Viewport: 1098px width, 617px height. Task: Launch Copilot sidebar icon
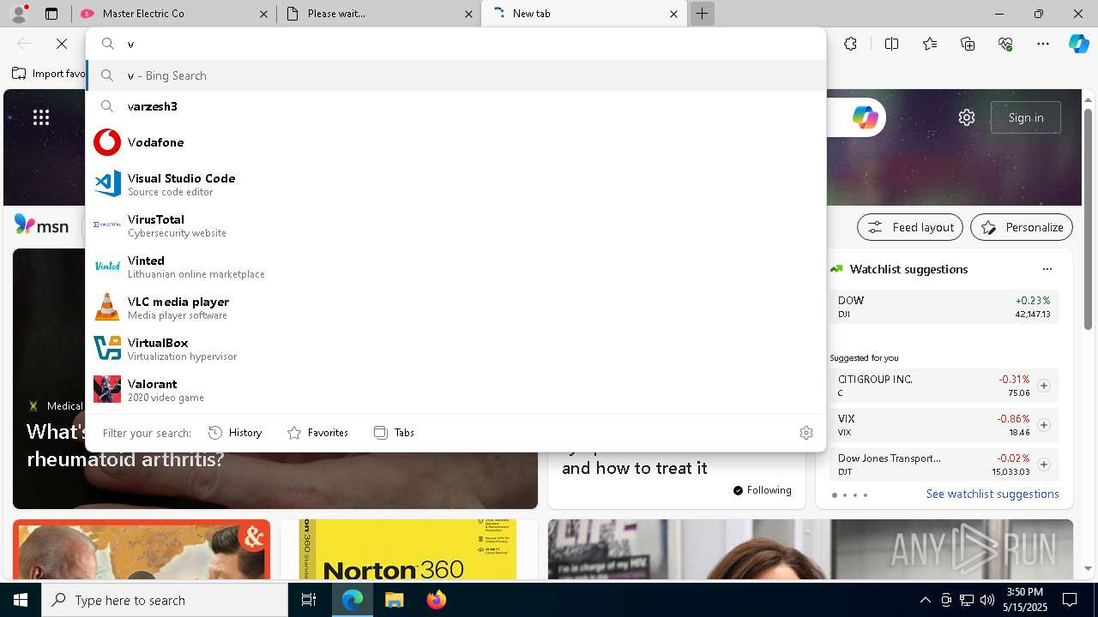pos(1078,44)
